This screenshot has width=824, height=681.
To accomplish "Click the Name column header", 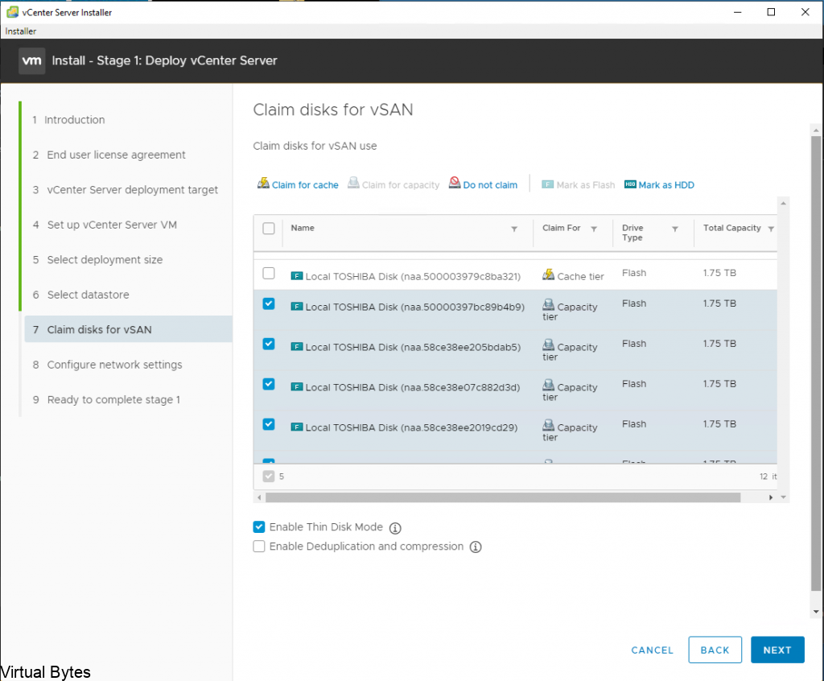I will coord(303,229).
